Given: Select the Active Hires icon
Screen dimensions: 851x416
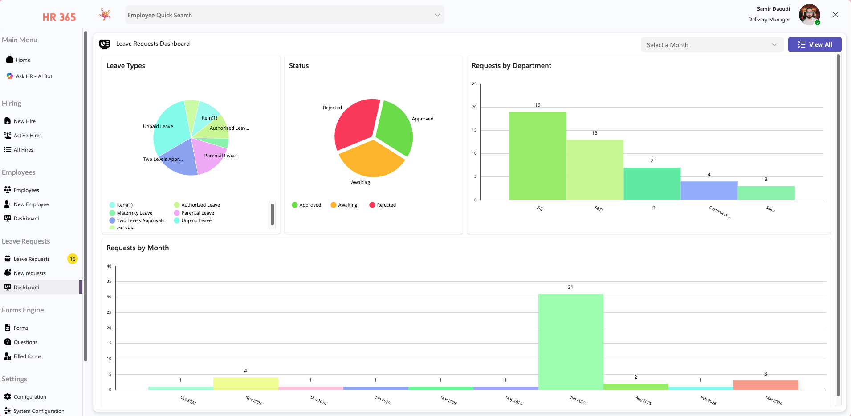Looking at the screenshot, I should [x=8, y=135].
